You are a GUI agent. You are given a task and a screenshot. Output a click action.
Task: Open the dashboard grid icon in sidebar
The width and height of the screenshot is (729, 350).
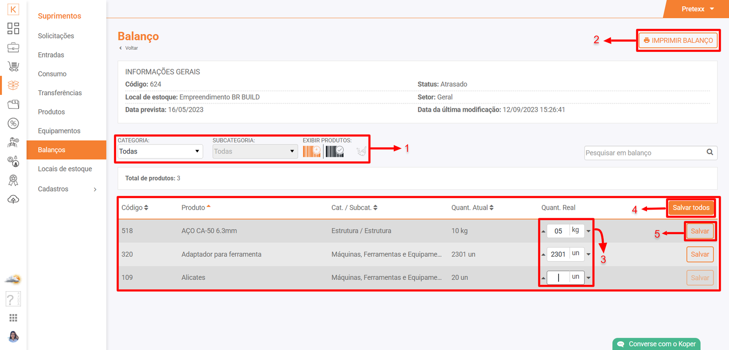[x=13, y=28]
